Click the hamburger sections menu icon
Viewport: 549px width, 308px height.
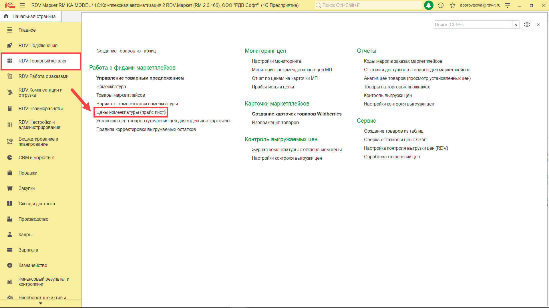22,5
